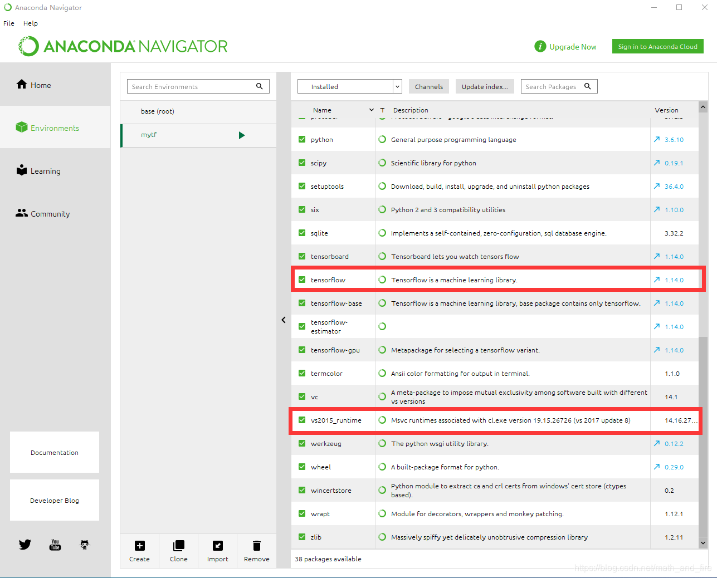
Task: Toggle the tensorflow package checkbox
Action: pos(302,280)
